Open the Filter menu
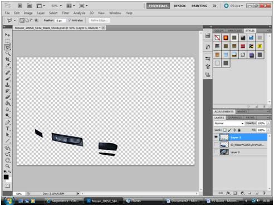Screen dimensions: 274x206 (x=66, y=13)
